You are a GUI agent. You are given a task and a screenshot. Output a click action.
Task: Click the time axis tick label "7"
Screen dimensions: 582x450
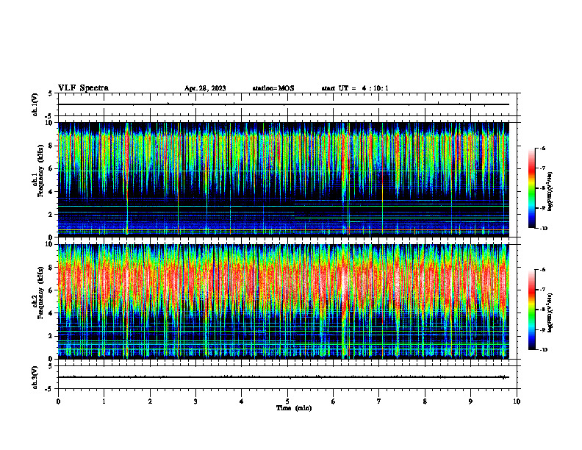coord(379,401)
